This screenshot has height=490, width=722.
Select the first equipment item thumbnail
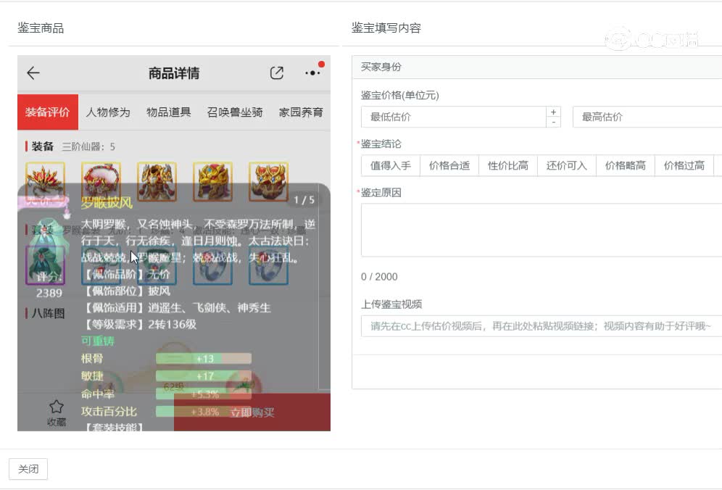45,181
